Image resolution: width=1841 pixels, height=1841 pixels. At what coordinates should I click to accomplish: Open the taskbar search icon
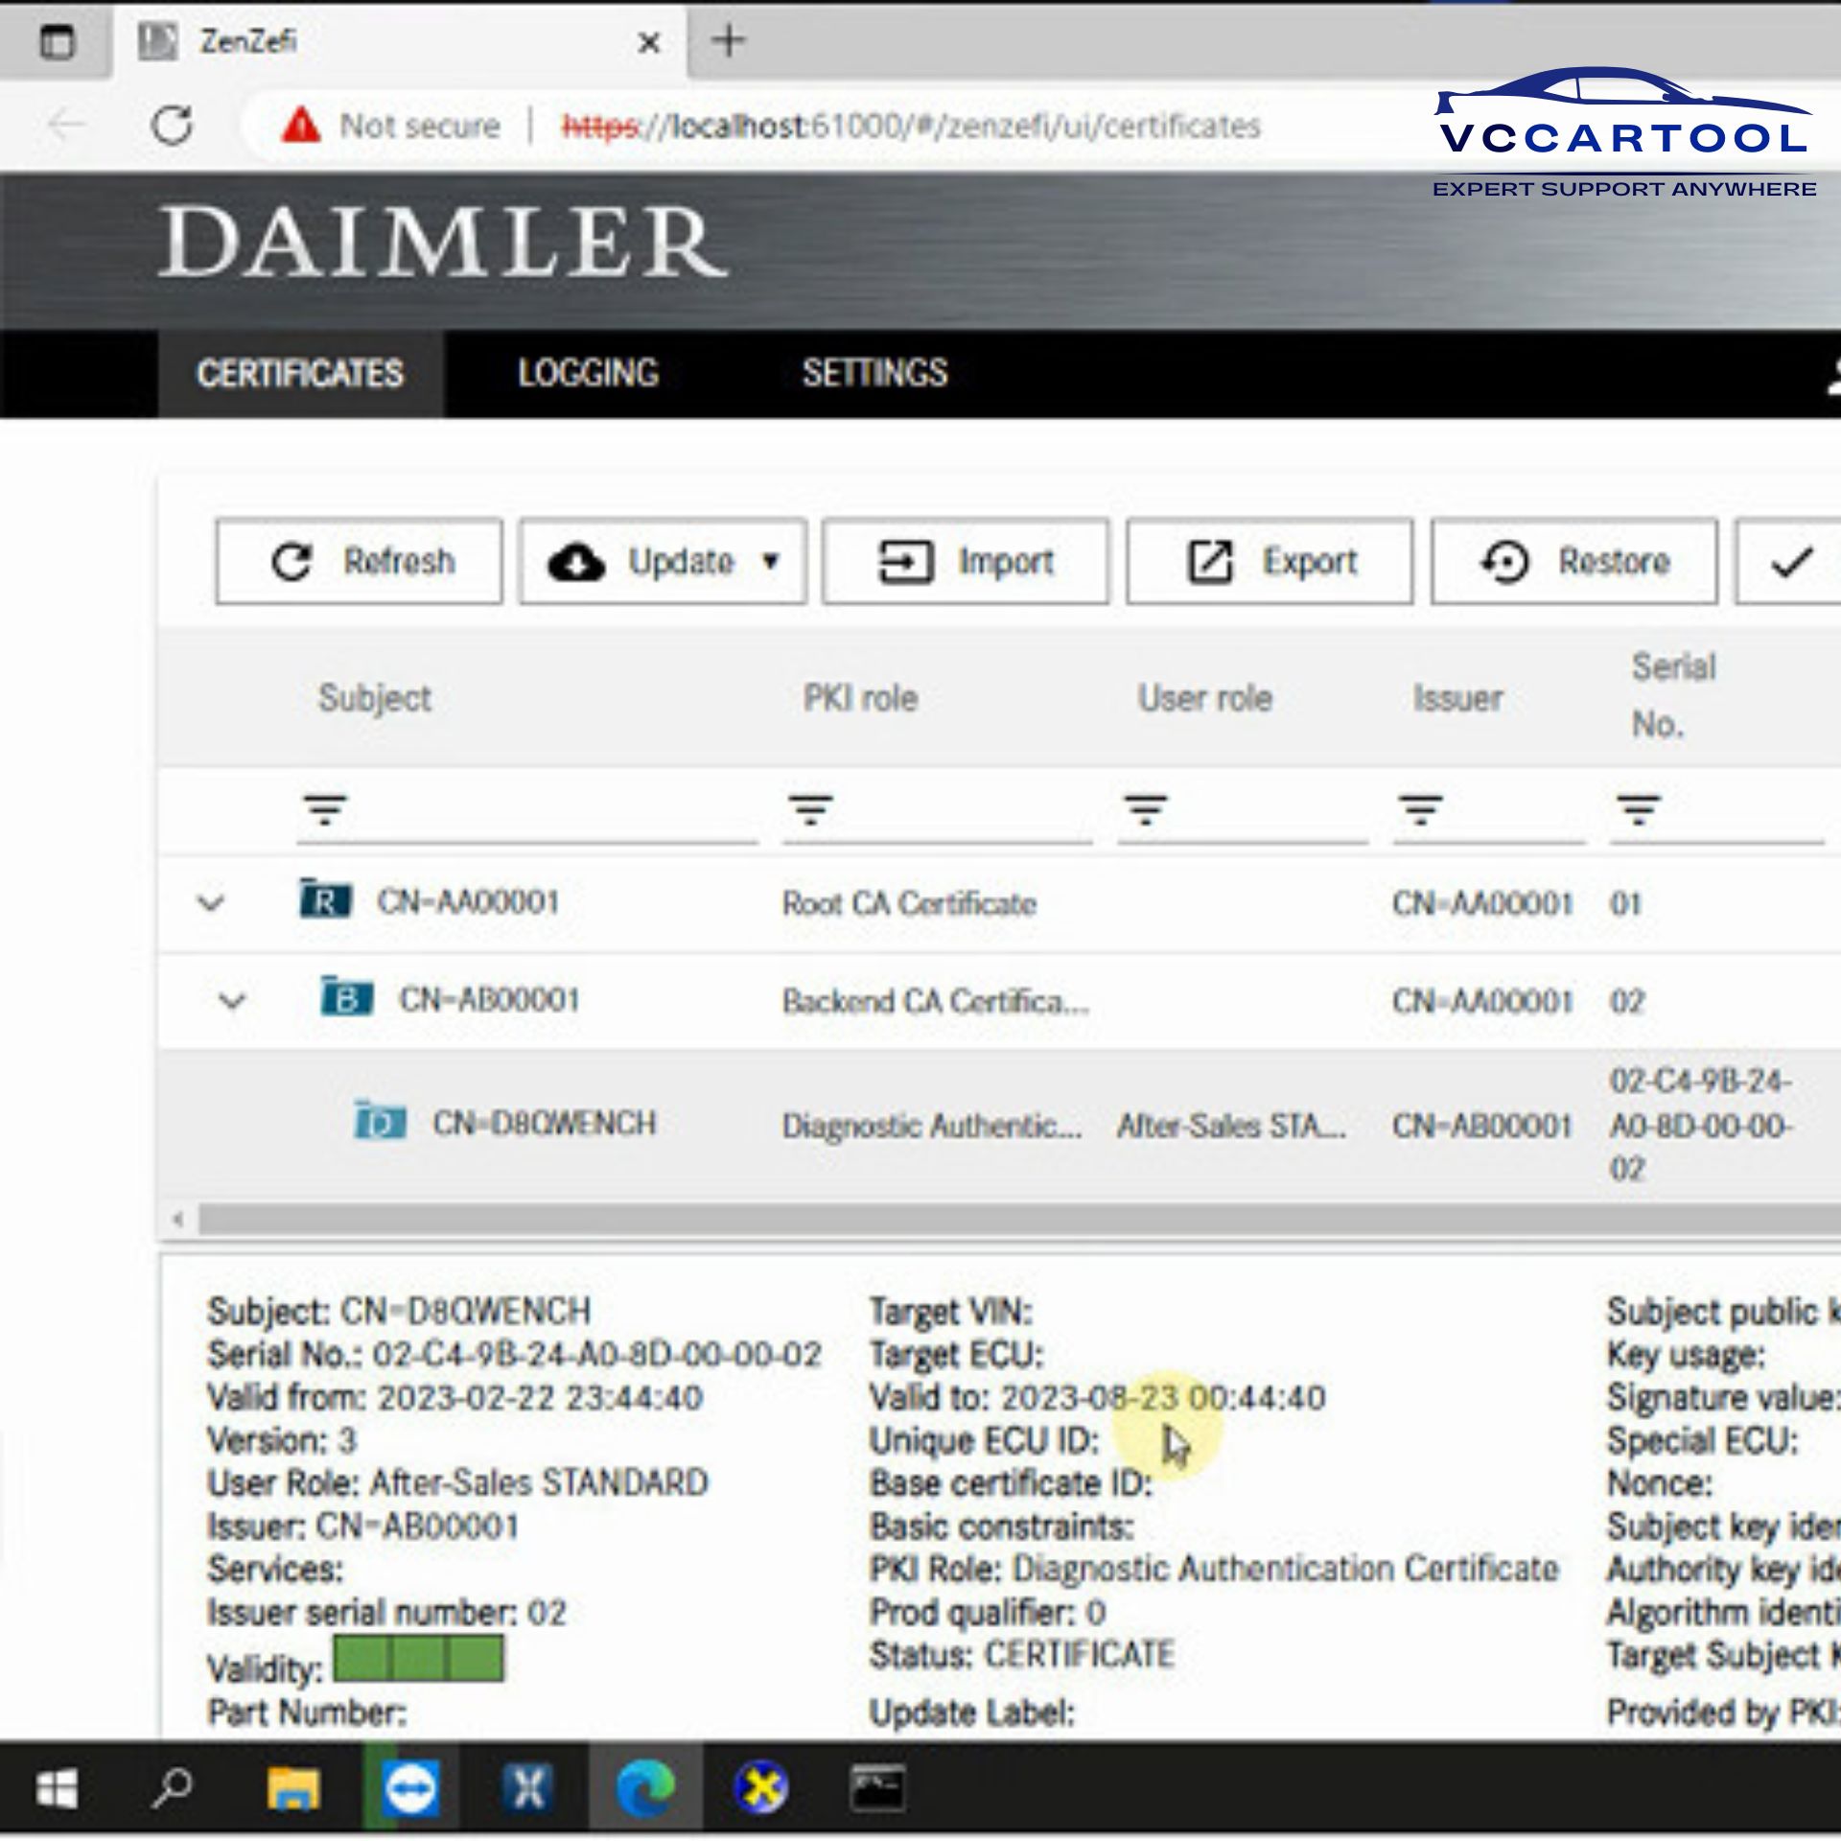[x=173, y=1788]
